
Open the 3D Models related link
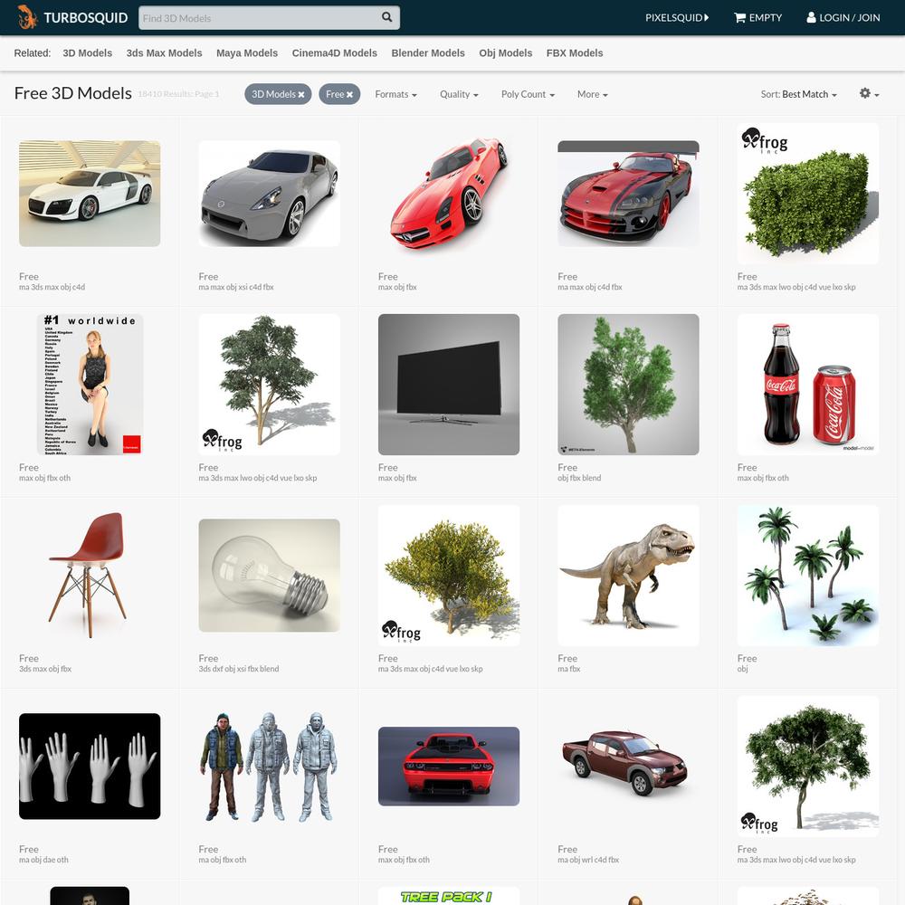pyautogui.click(x=87, y=53)
